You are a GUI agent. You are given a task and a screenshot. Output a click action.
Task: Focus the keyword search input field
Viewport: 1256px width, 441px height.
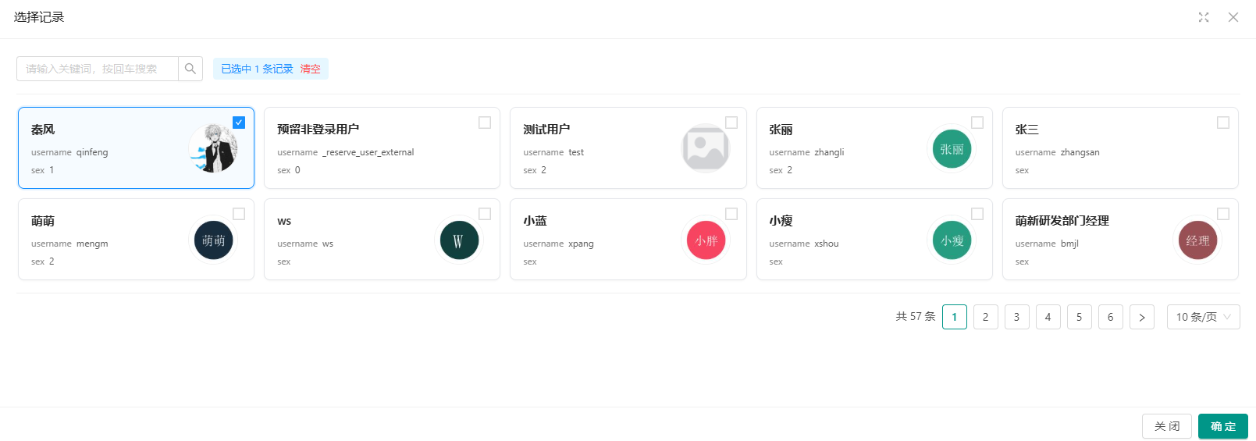coord(98,69)
